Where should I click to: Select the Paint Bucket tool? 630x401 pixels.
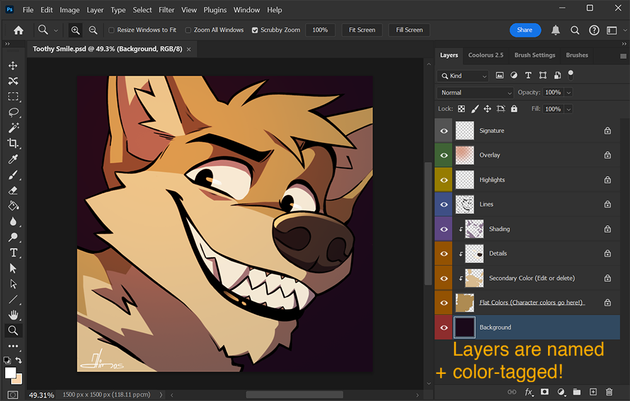click(x=13, y=206)
